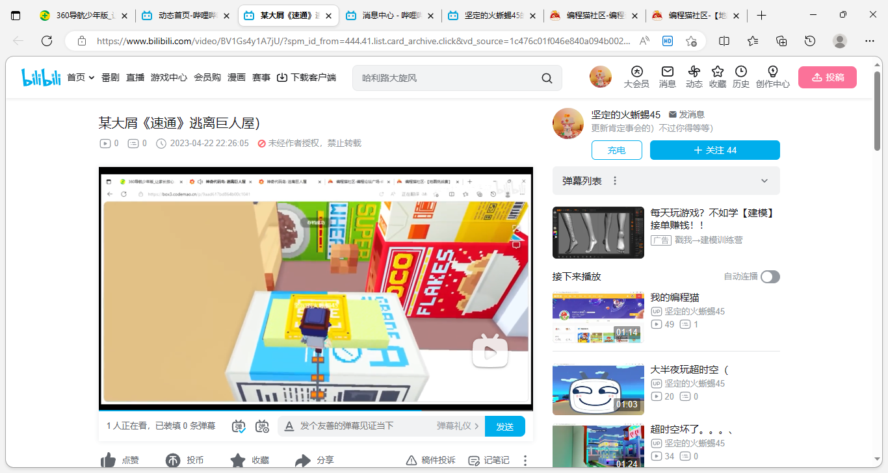The width and height of the screenshot is (888, 473).
Task: Focus the danmaku text input field
Action: click(365, 426)
